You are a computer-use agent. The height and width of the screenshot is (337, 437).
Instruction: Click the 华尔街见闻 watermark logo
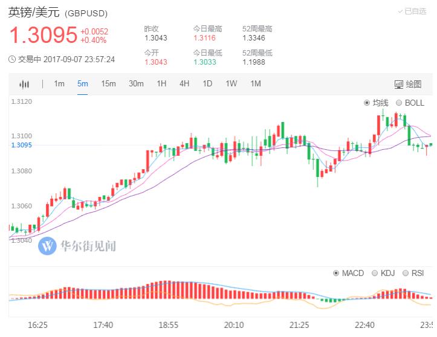(47, 246)
